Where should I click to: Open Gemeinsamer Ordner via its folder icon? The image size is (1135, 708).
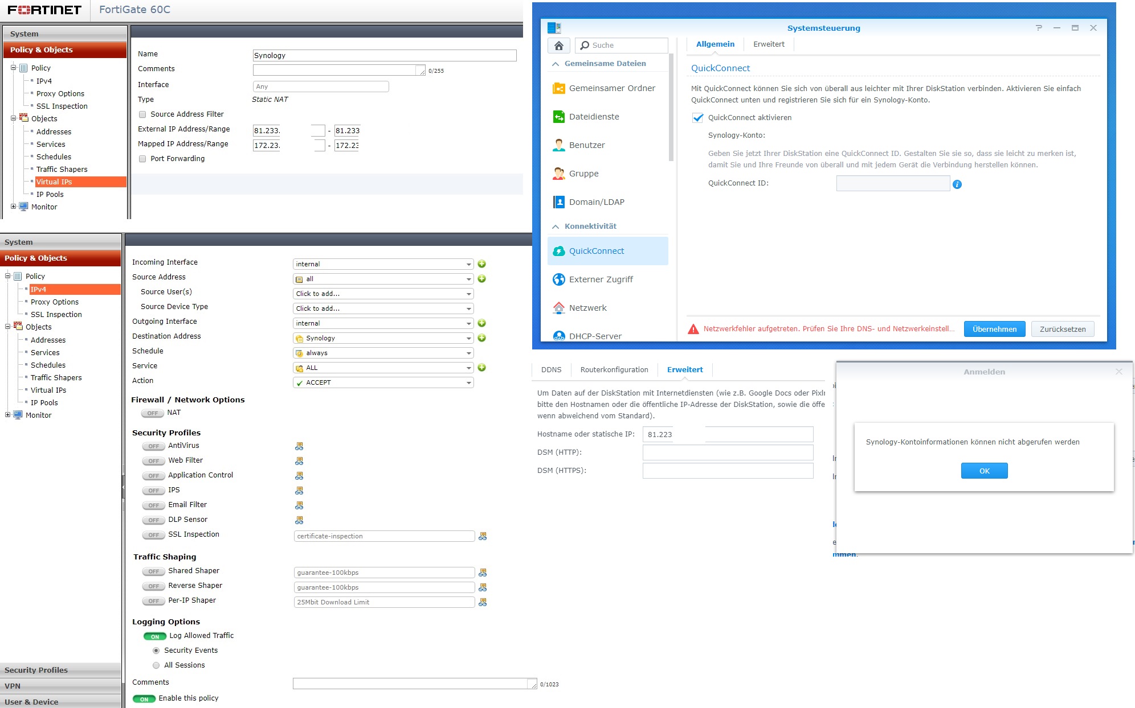pos(558,88)
